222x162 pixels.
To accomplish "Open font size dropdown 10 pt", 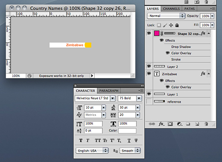I will [104, 107].
